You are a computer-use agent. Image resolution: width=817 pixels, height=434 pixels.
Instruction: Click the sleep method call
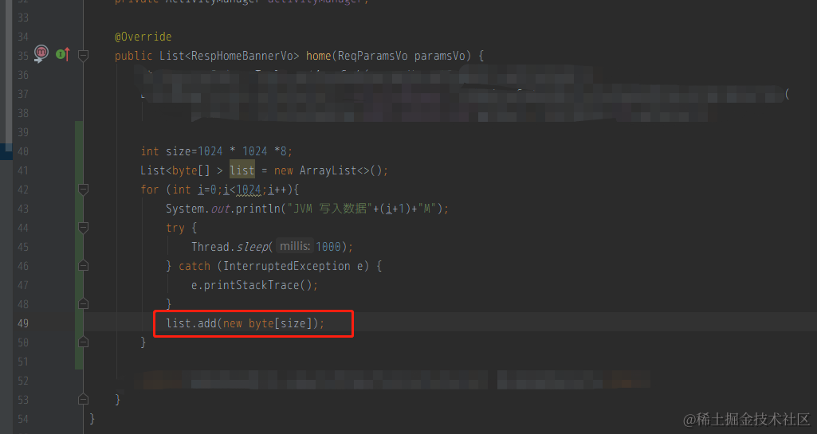252,247
